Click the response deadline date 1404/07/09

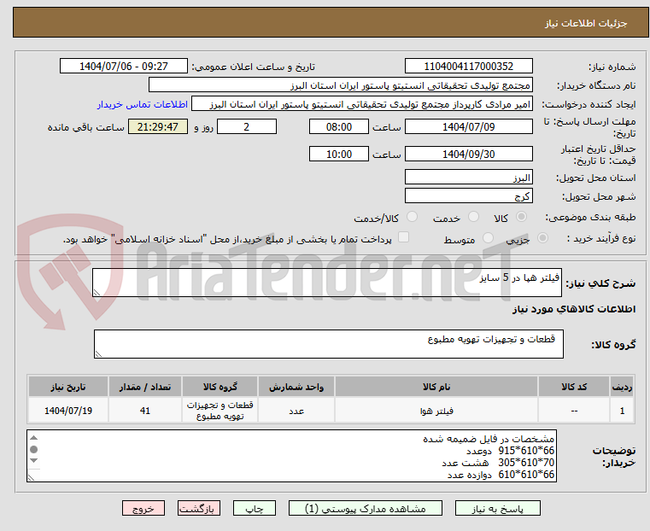click(x=468, y=126)
